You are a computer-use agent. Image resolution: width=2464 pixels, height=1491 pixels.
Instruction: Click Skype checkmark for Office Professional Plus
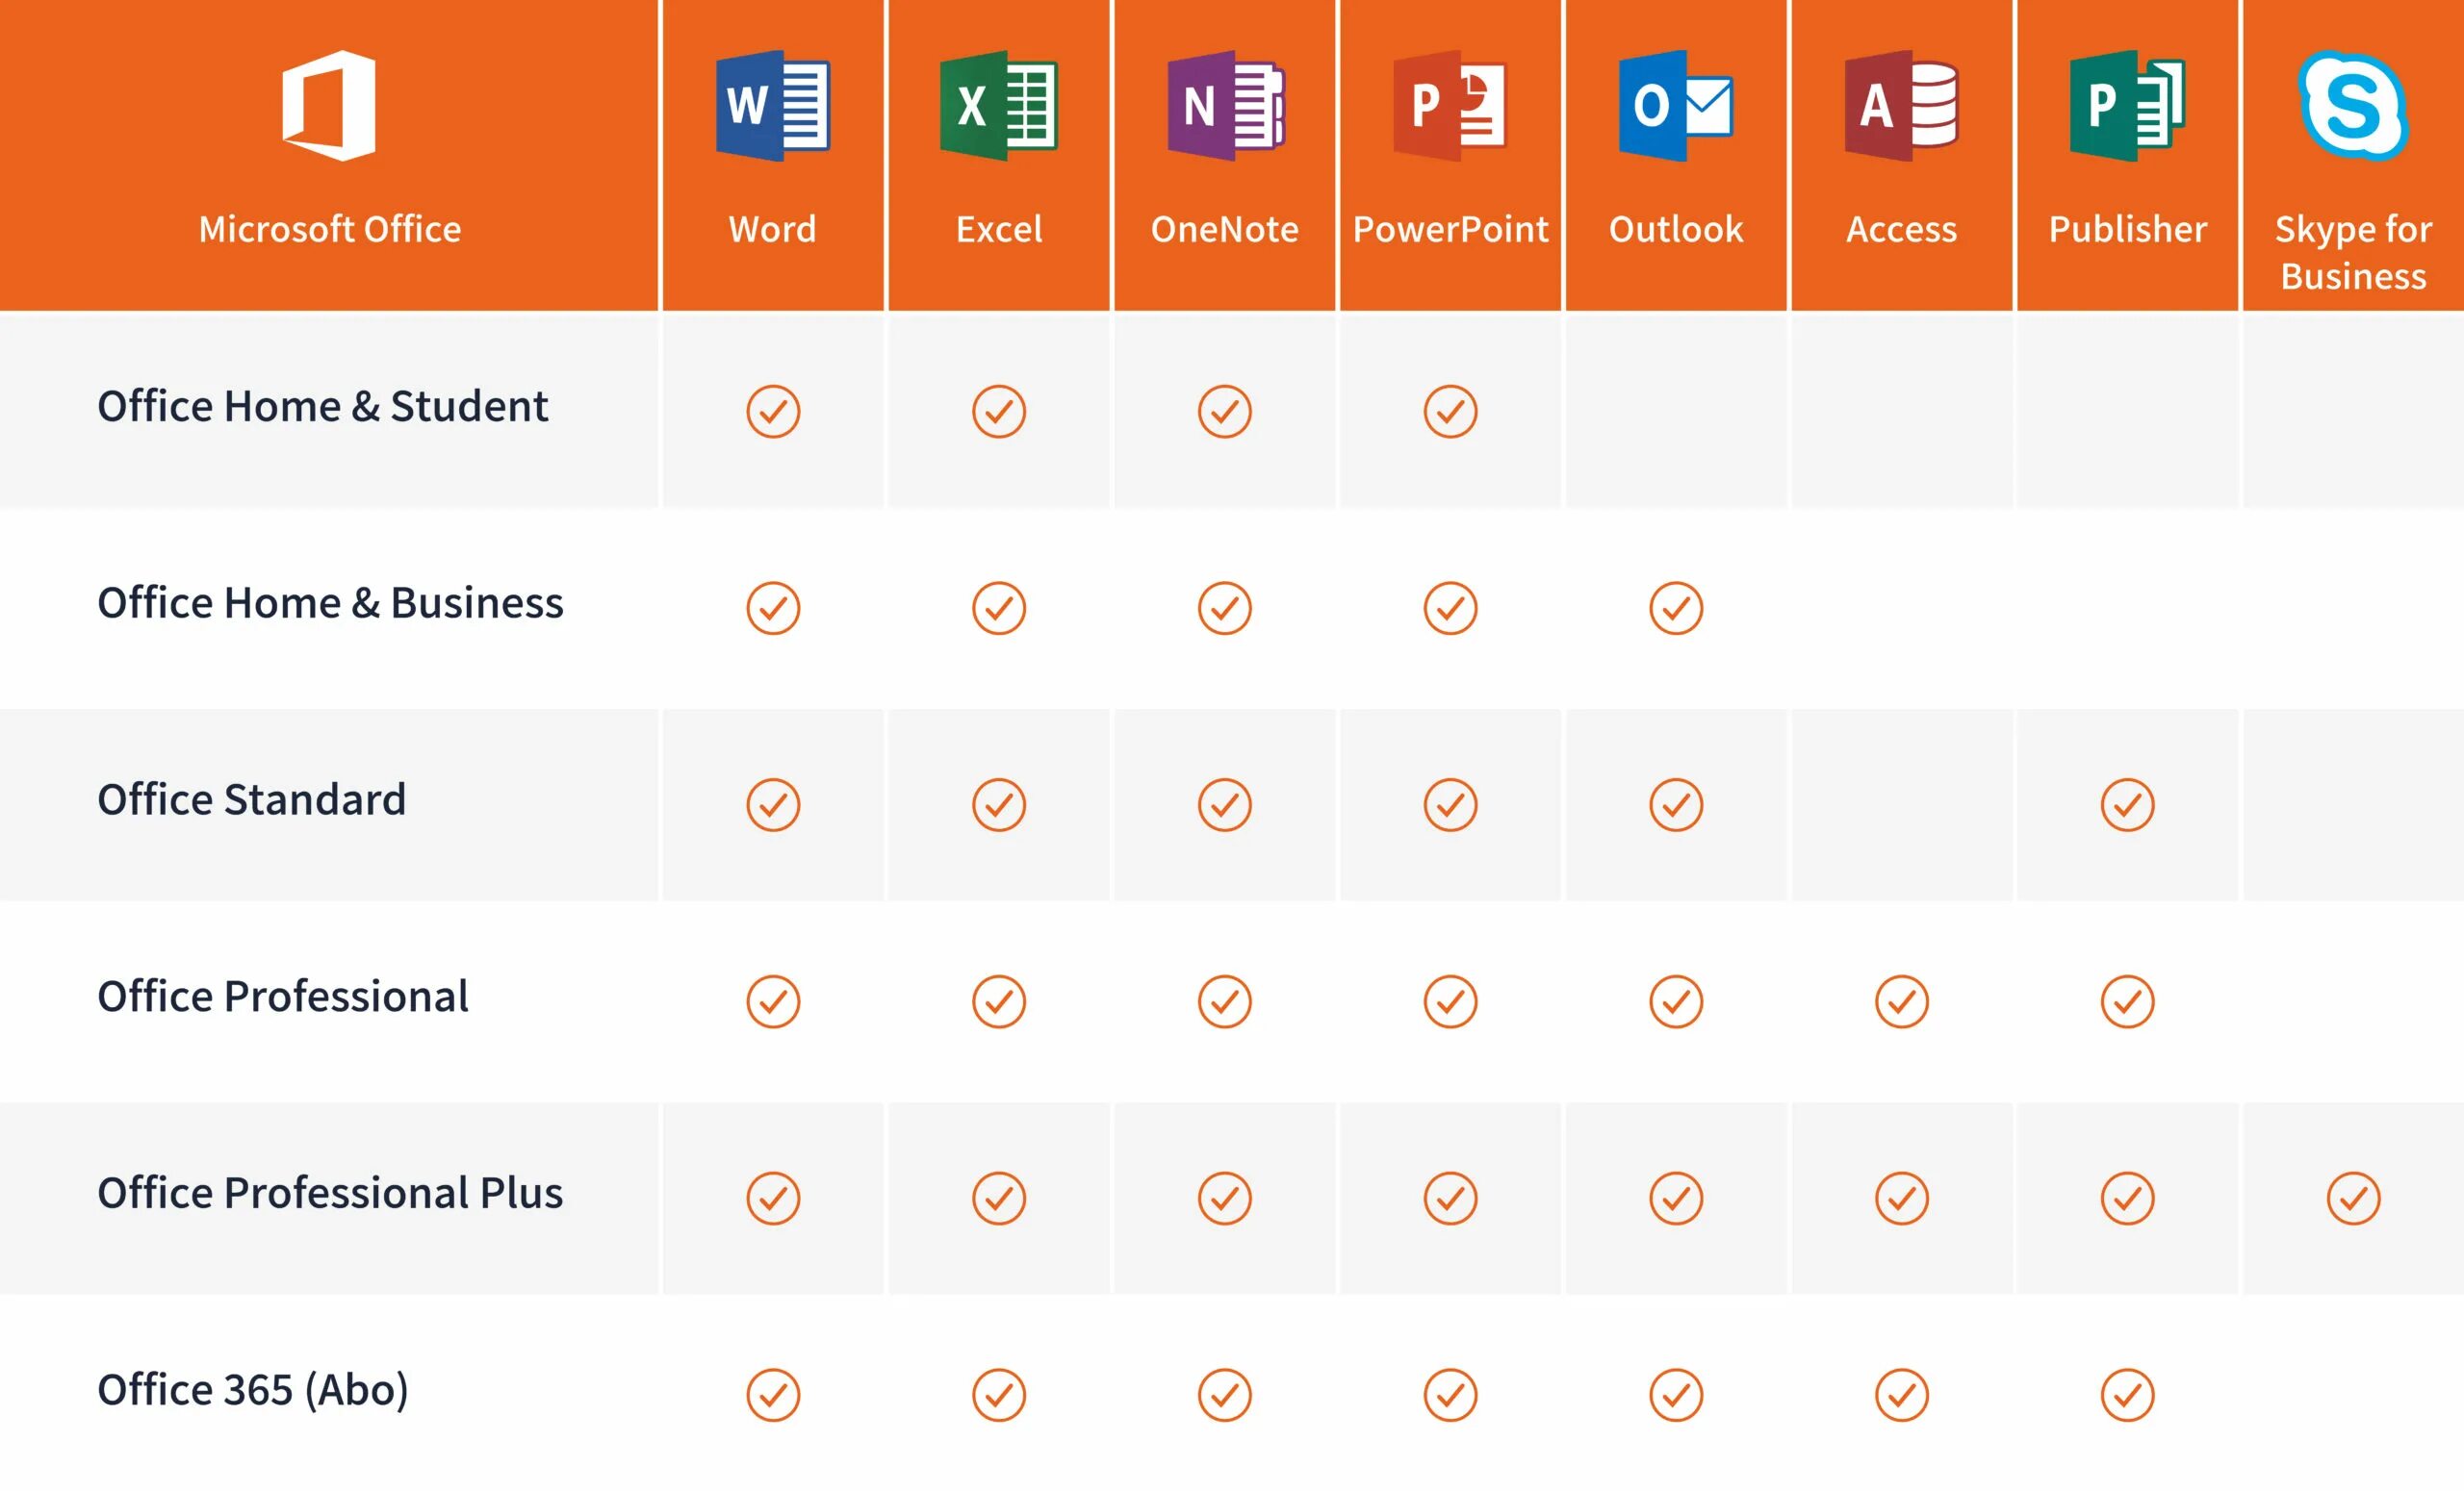coord(2353,1198)
